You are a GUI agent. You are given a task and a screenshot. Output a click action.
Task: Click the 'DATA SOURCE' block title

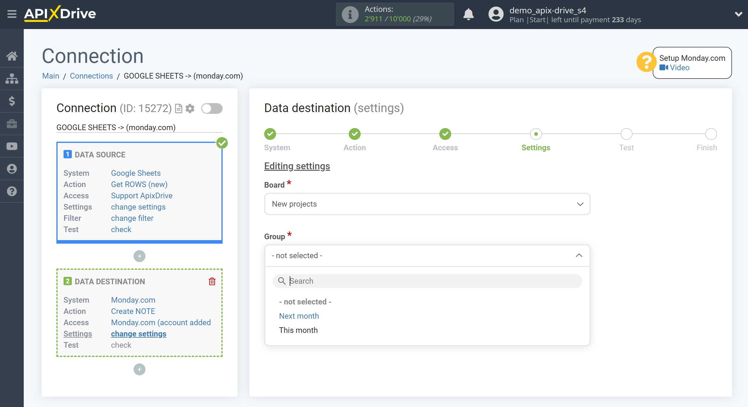(100, 155)
